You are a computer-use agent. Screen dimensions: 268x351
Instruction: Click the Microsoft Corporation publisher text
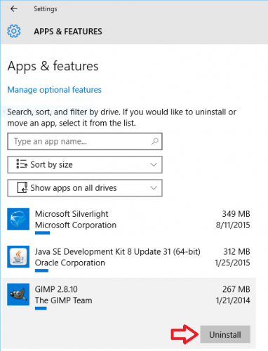(76, 225)
